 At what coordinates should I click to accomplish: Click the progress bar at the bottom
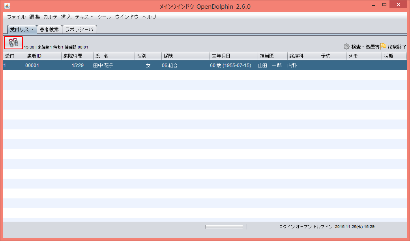[x=223, y=226]
